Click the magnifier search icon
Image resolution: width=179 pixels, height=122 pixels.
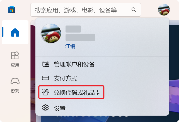click(134, 10)
